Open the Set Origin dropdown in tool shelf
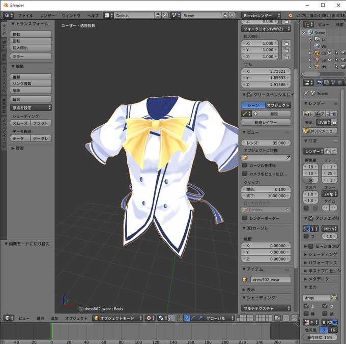 pyautogui.click(x=31, y=108)
